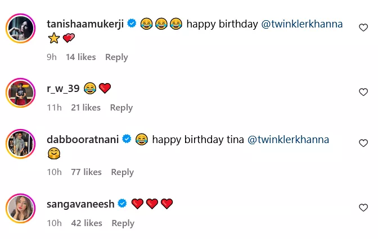Open sangavaneesh's profile picture
The height and width of the screenshot is (239, 378).
pos(21,208)
